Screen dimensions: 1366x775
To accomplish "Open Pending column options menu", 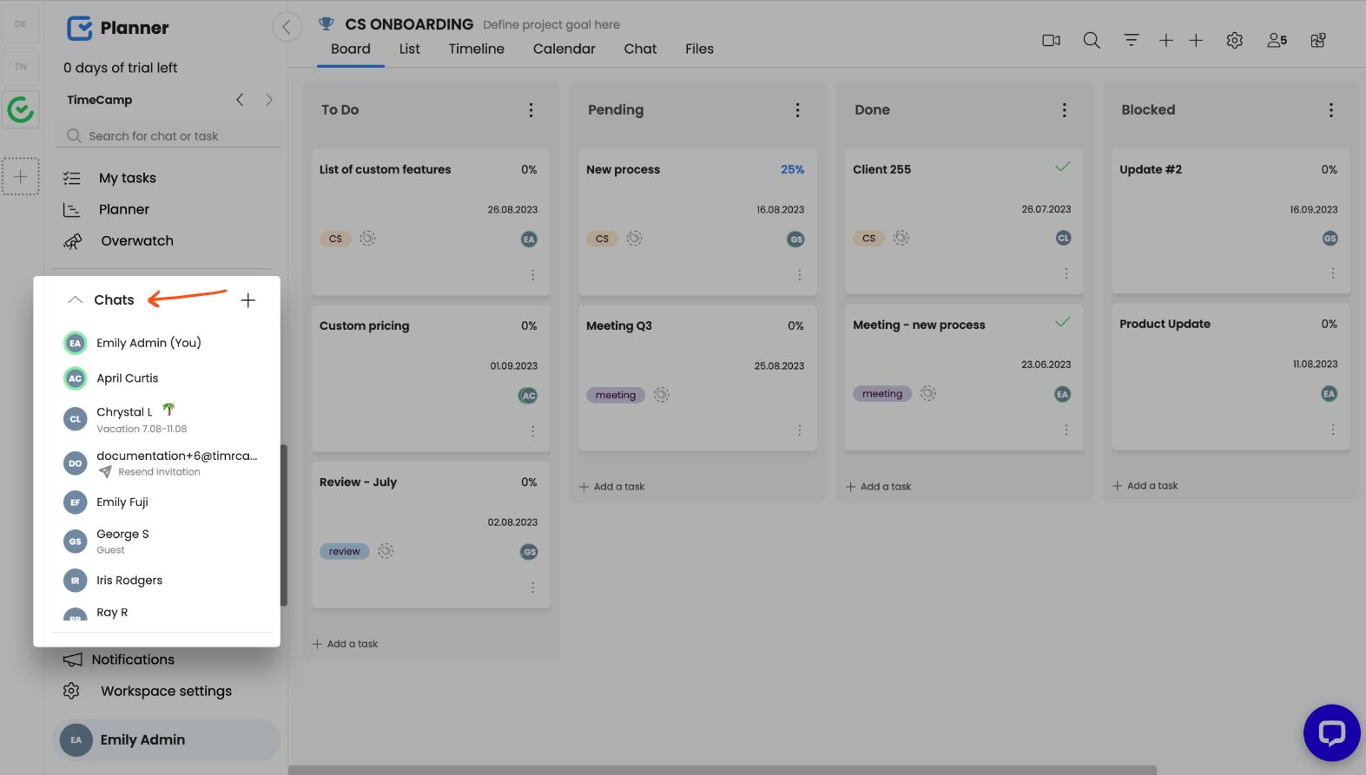I will 797,110.
